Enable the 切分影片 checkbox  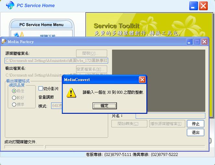point(41,88)
